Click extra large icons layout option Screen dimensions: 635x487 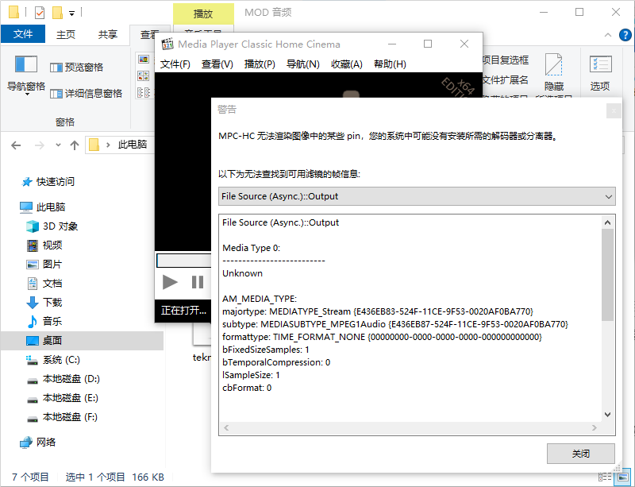[144, 60]
